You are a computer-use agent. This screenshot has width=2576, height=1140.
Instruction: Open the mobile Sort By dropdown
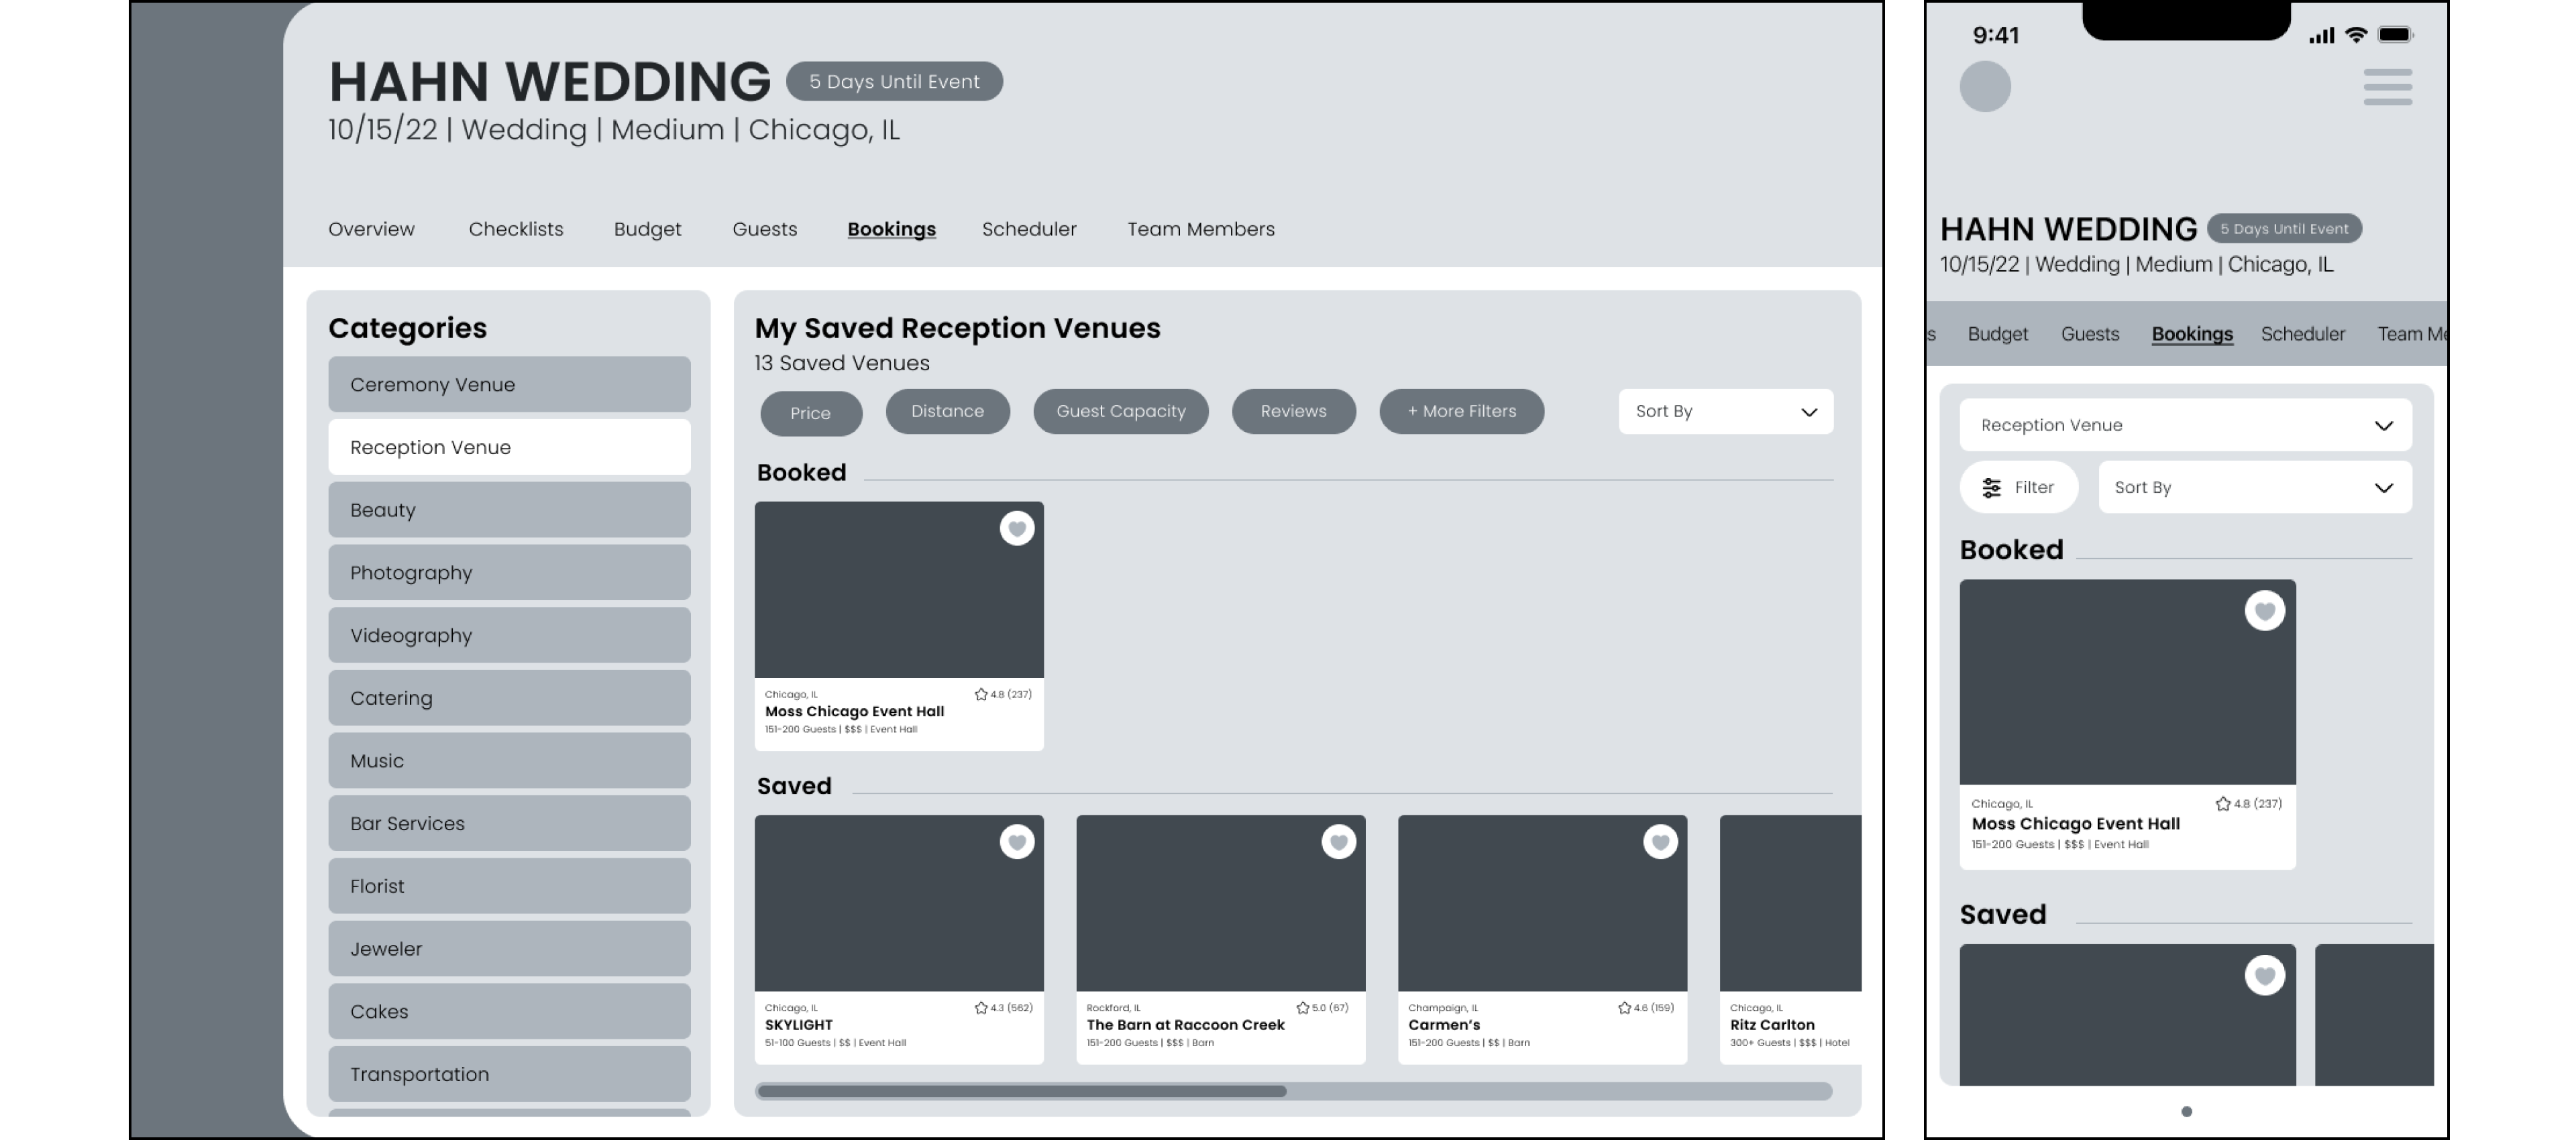coord(2254,488)
